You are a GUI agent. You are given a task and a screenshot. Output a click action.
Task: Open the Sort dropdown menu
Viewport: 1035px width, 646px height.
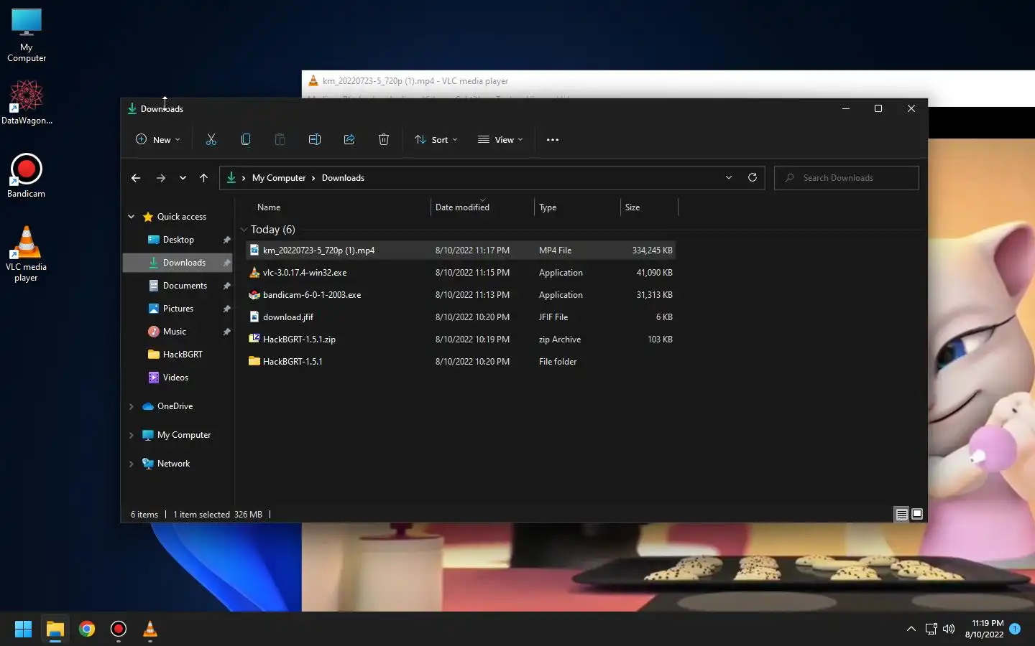[x=436, y=140]
